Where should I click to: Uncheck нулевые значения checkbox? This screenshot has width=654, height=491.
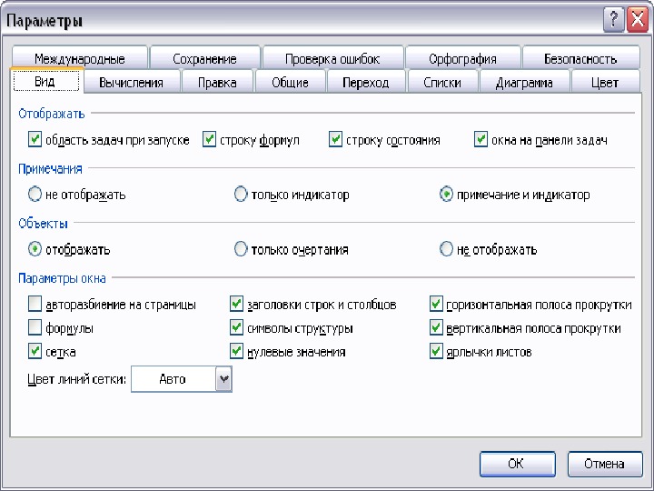237,352
